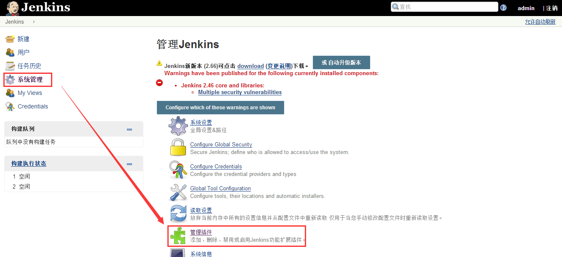Follow the download link for Jenkins 2.66
Image resolution: width=562 pixels, height=257 pixels.
250,66
